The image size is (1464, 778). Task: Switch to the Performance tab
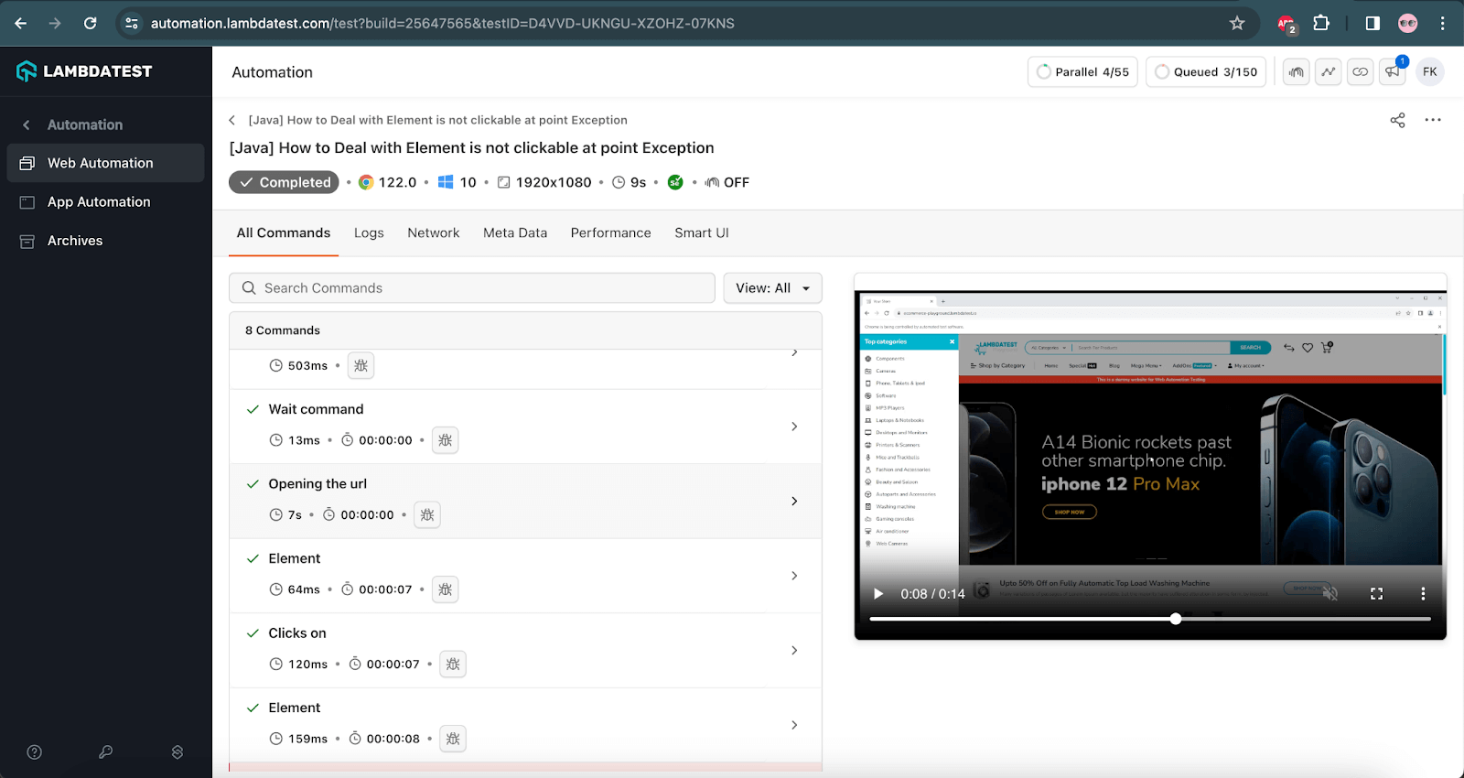click(x=610, y=233)
